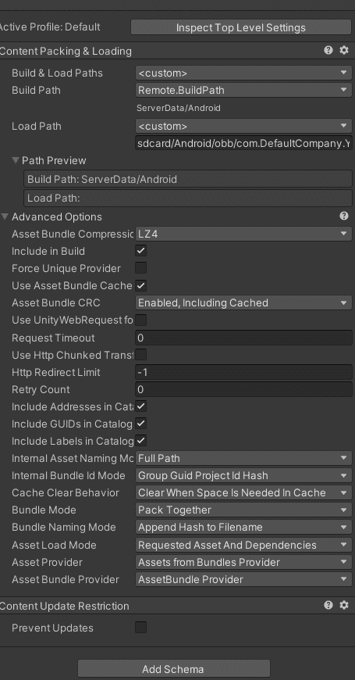Open the Build & Load Paths dropdown
Image resolution: width=355 pixels, height=680 pixels.
click(x=243, y=73)
